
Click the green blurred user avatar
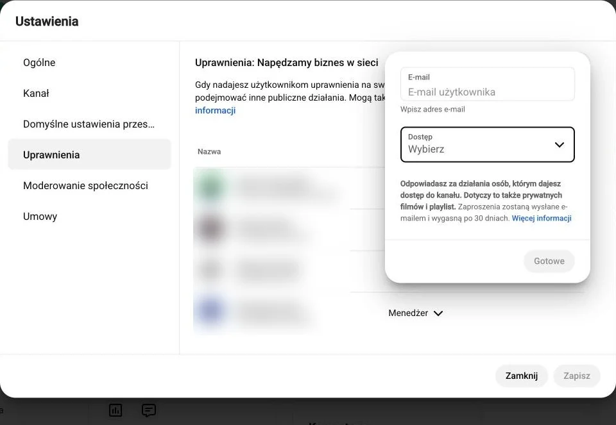211,188
